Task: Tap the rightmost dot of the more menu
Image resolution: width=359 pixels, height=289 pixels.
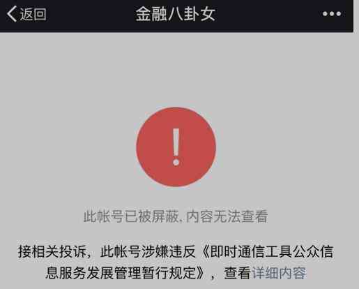Action: point(339,14)
